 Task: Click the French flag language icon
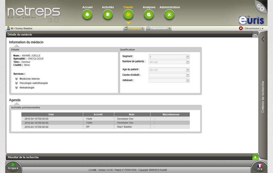(260, 165)
